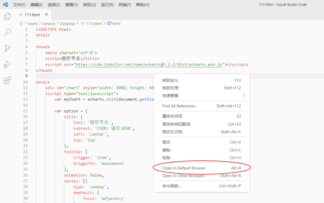The height and width of the screenshot is (203, 324).
Task: Choose 复制 in the context menu
Action: (201, 150)
